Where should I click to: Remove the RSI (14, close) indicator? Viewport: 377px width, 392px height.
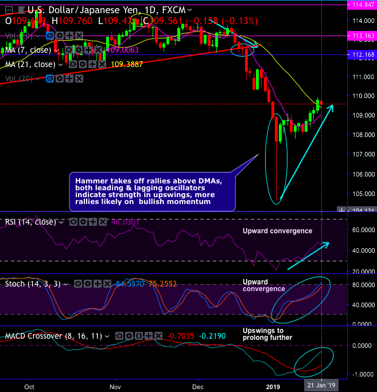pos(103,222)
